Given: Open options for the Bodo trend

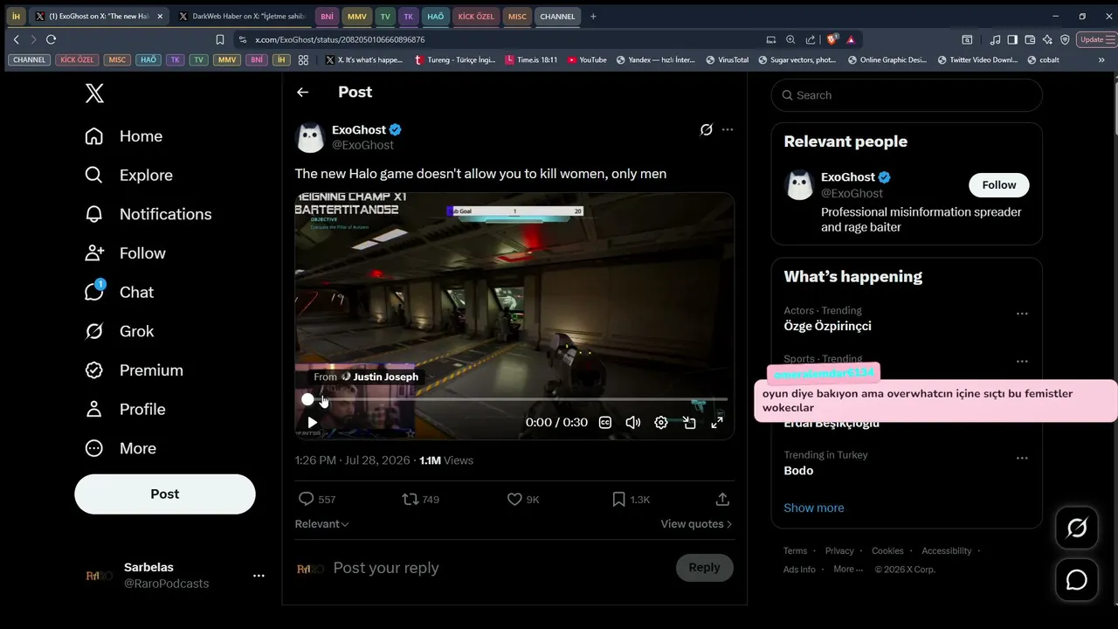Looking at the screenshot, I should tap(1022, 458).
